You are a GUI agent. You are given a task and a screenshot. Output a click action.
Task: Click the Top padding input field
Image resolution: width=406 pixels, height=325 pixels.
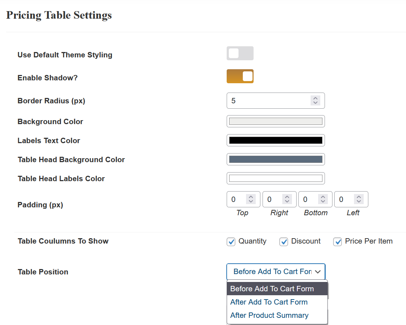244,199
